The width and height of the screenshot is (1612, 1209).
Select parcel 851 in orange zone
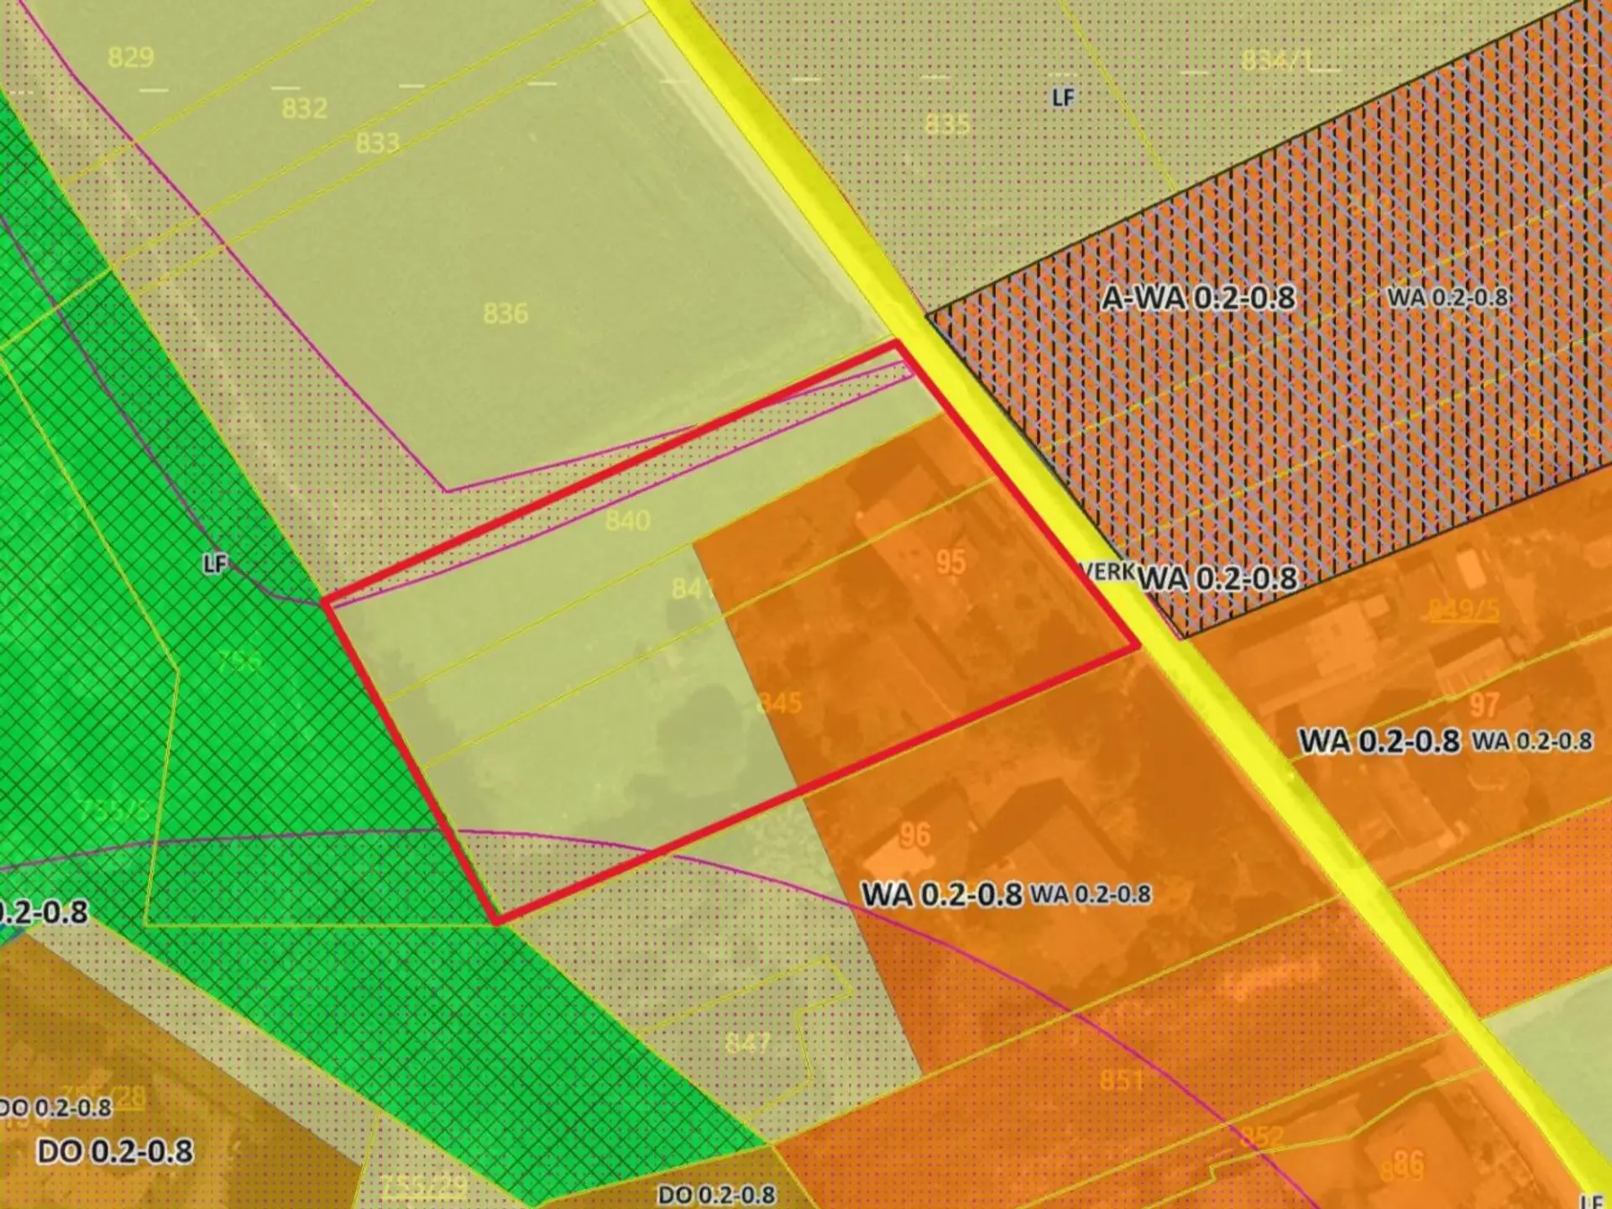tap(1121, 1079)
